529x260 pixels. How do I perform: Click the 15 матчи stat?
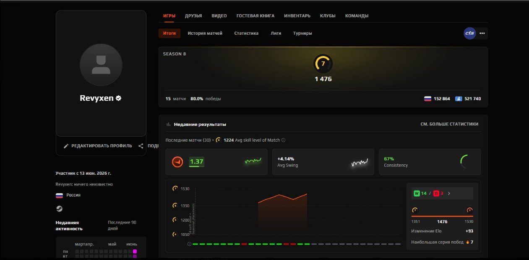click(x=176, y=99)
